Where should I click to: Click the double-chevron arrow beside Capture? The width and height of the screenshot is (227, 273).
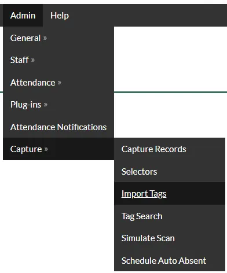coord(46,149)
